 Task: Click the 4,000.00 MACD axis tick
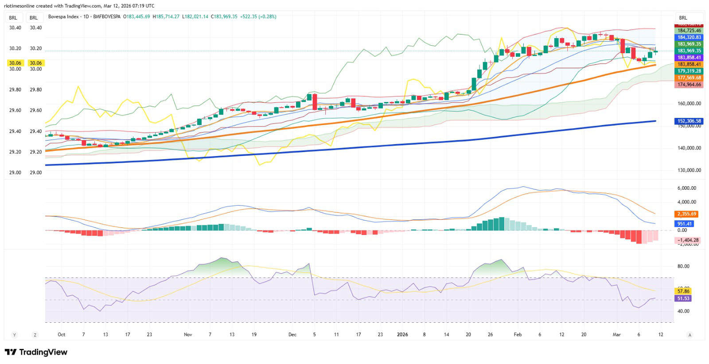(x=686, y=202)
